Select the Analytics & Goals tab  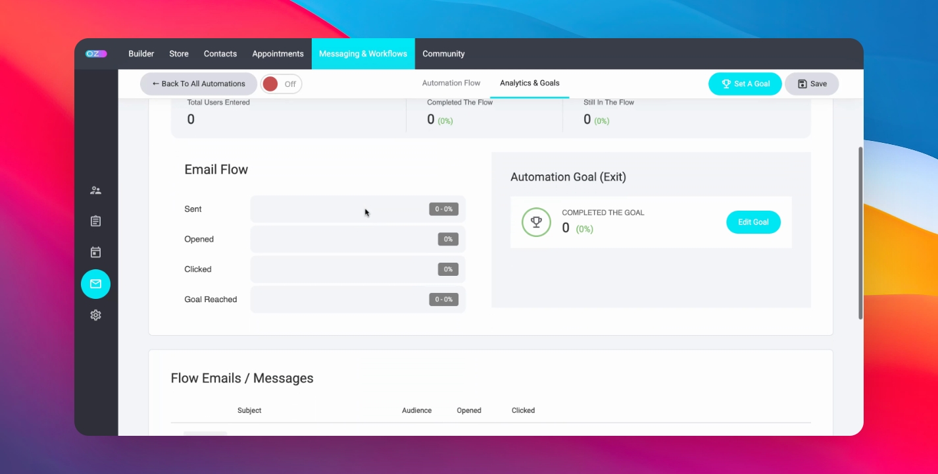pyautogui.click(x=530, y=83)
